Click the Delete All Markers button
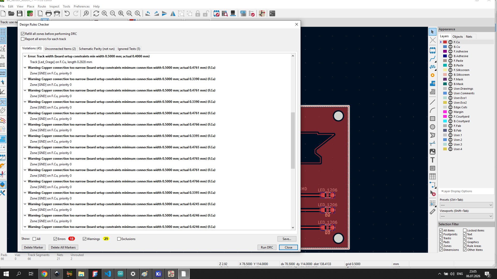This screenshot has height=279, width=497. point(63,247)
